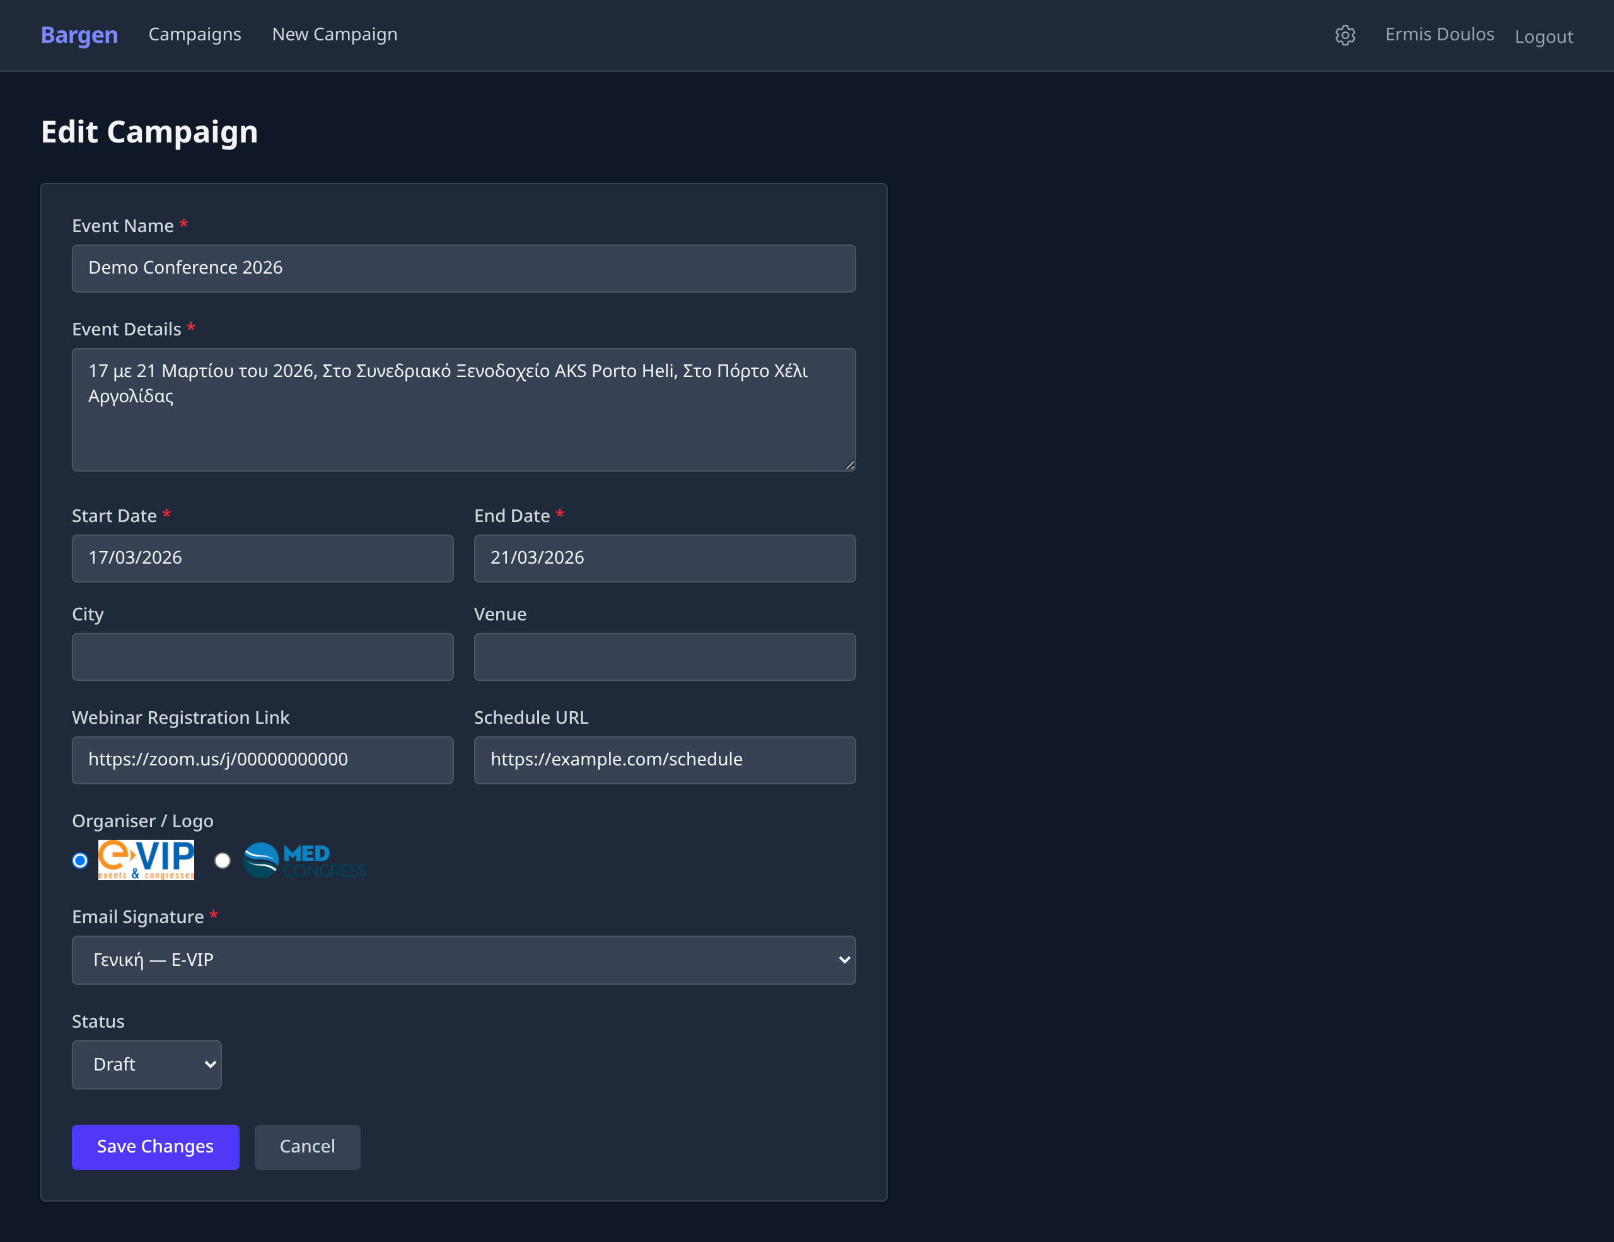Grab the Event Details textarea resize handle
Viewport: 1614px width, 1242px height.
point(850,465)
